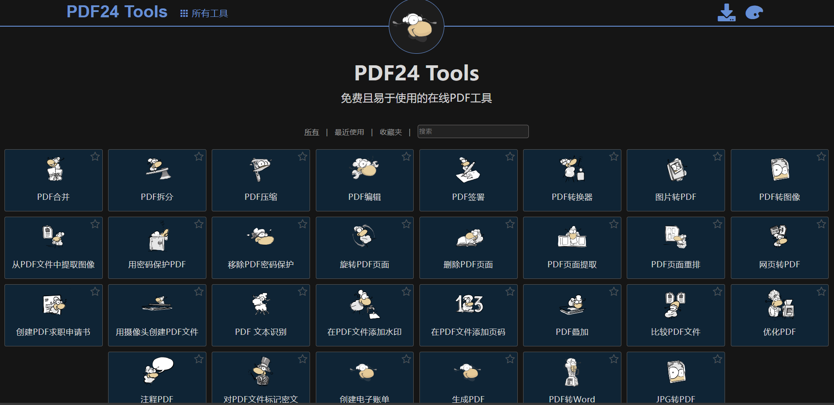This screenshot has height=405, width=834.
Task: Switch to the 收藏夹 filter tab
Action: [x=391, y=132]
